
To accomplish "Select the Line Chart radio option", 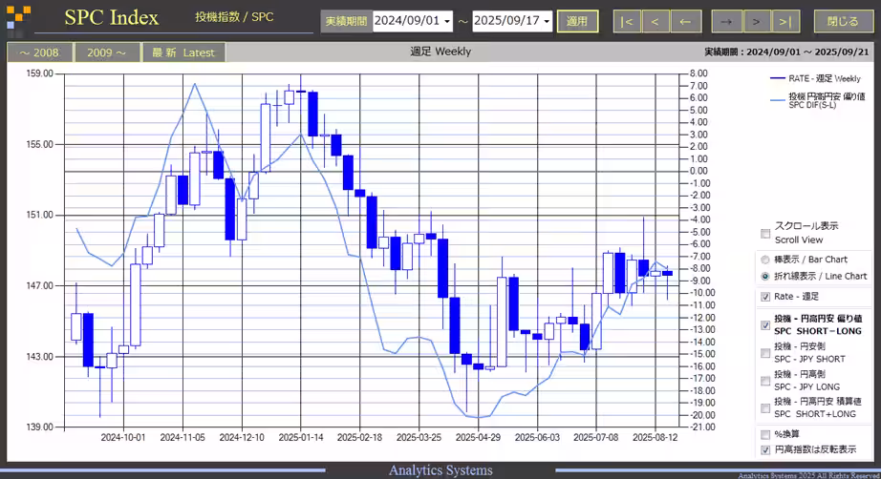I will coord(764,276).
